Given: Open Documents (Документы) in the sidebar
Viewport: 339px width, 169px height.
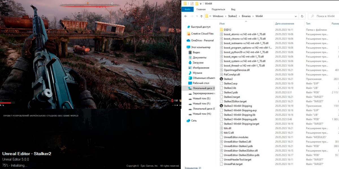Looking at the screenshot, I should click(197, 57).
